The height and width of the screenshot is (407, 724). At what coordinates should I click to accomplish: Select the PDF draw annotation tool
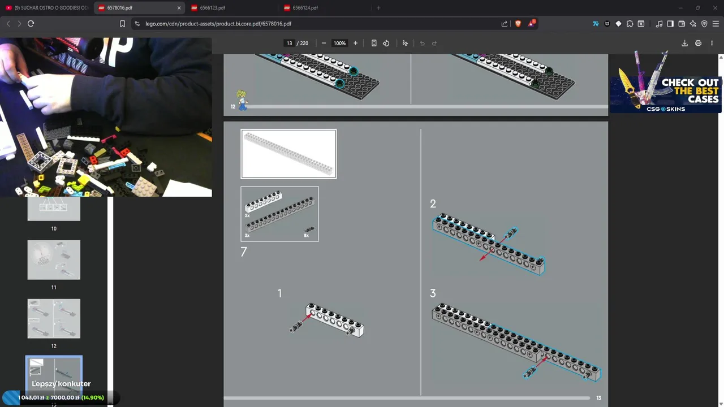[405, 43]
